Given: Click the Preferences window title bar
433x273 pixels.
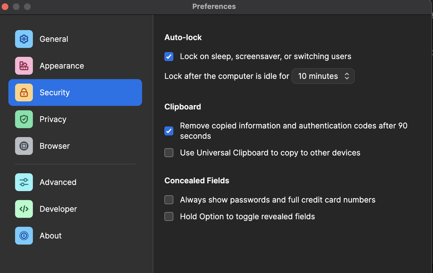Looking at the screenshot, I should coord(214,6).
